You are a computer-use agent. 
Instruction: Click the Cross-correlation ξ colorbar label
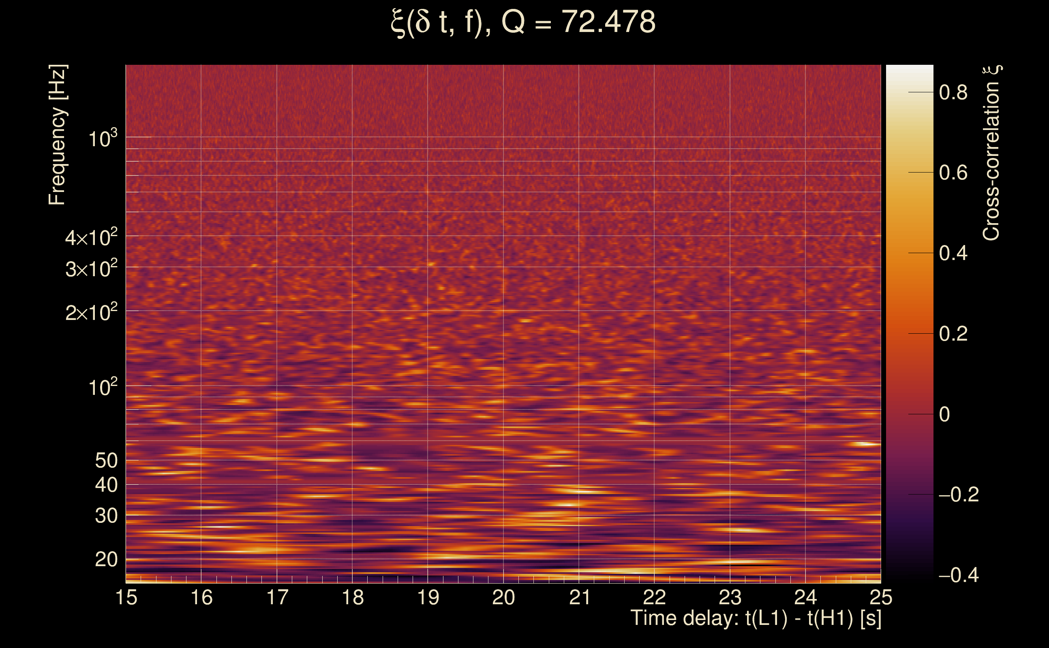(x=991, y=153)
